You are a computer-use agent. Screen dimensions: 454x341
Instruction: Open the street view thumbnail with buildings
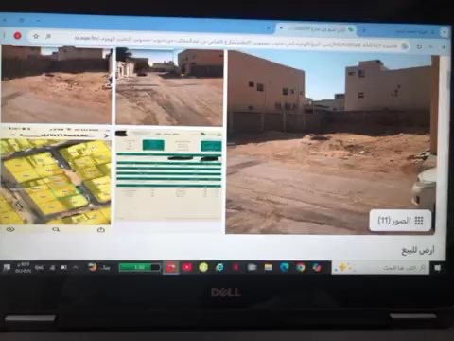click(169, 86)
